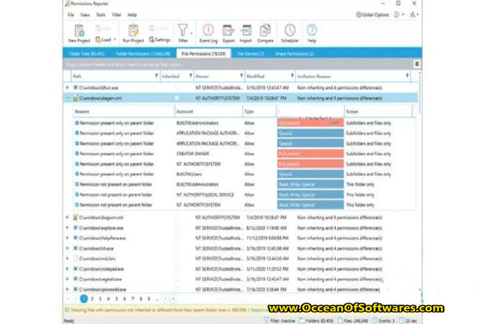Click blue Read, Write, Special cell for LOCAL SERVICE
Viewport: 486px width, 324px height.
pyautogui.click(x=310, y=194)
